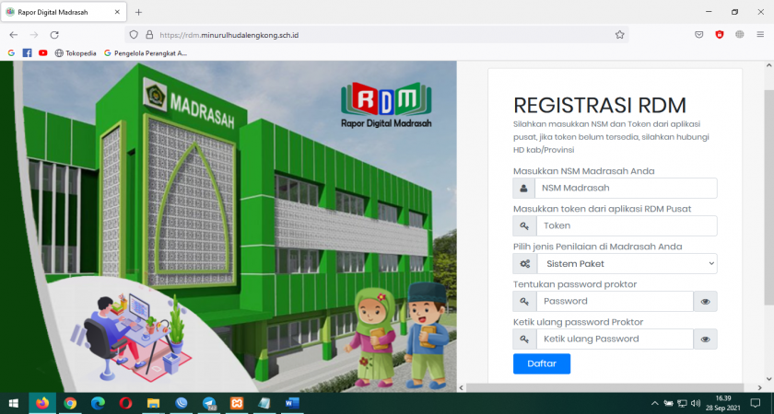Open the Tokopedia bookmark
This screenshot has height=414, width=774.
(x=76, y=52)
